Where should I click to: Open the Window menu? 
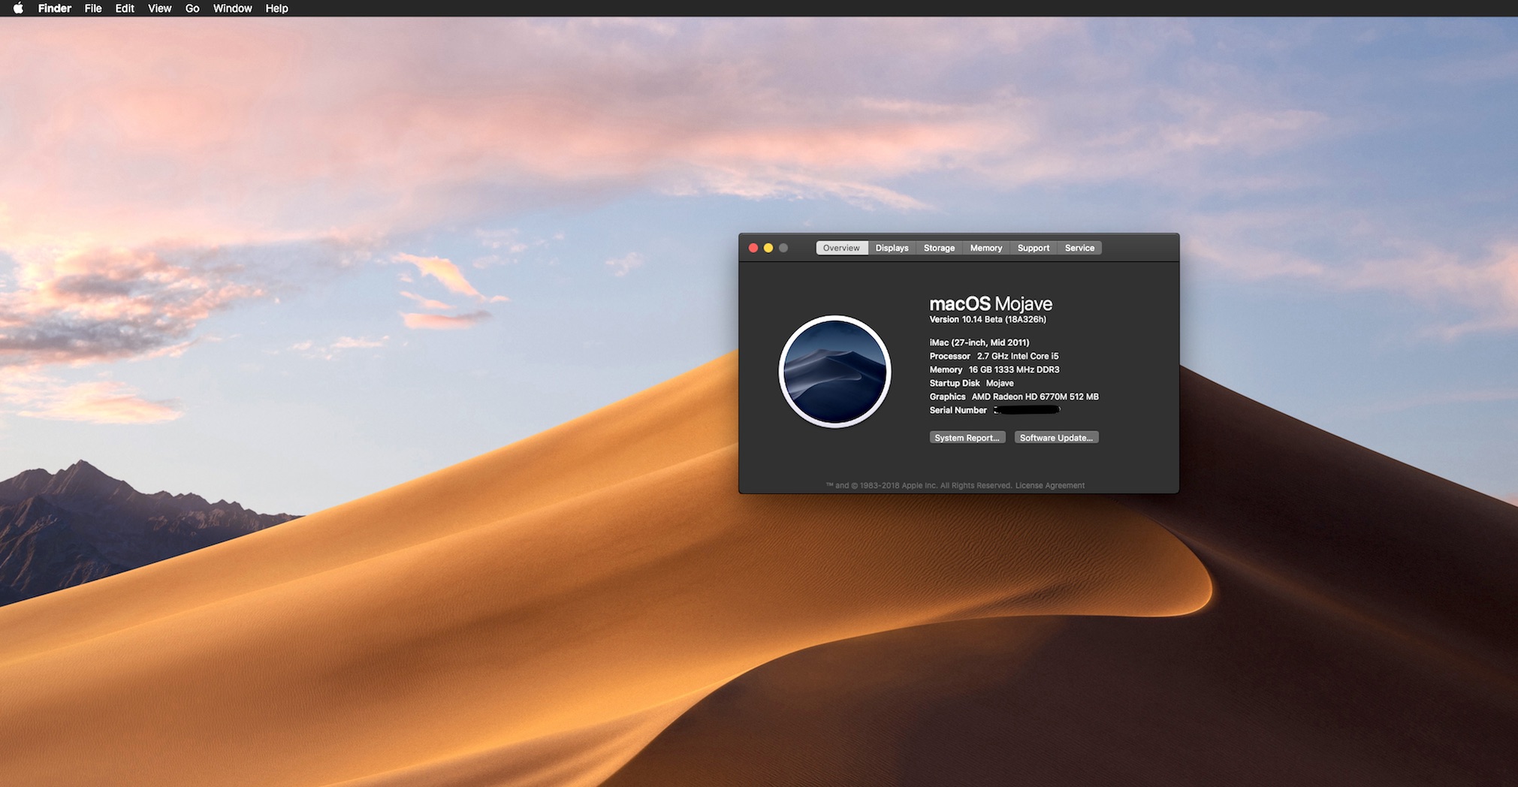click(x=232, y=8)
